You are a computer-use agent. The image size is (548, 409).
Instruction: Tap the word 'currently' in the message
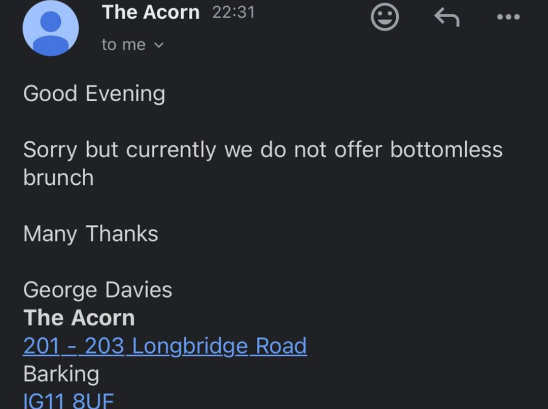tap(171, 150)
